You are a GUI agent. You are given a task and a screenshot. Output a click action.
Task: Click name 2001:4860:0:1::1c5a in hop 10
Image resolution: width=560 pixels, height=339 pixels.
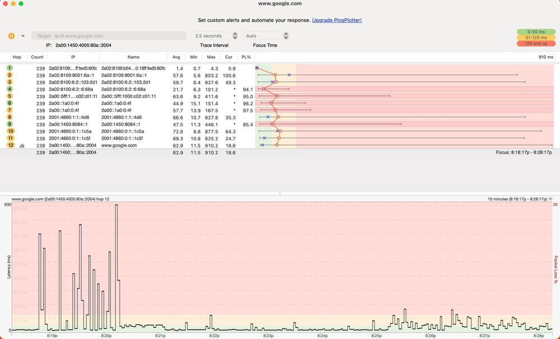(x=123, y=131)
